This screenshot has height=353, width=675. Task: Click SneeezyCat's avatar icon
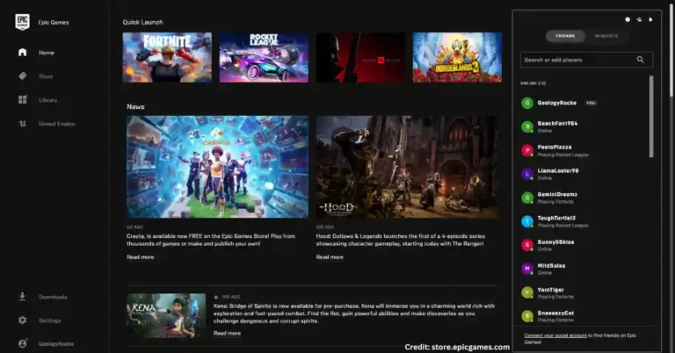coord(527,316)
